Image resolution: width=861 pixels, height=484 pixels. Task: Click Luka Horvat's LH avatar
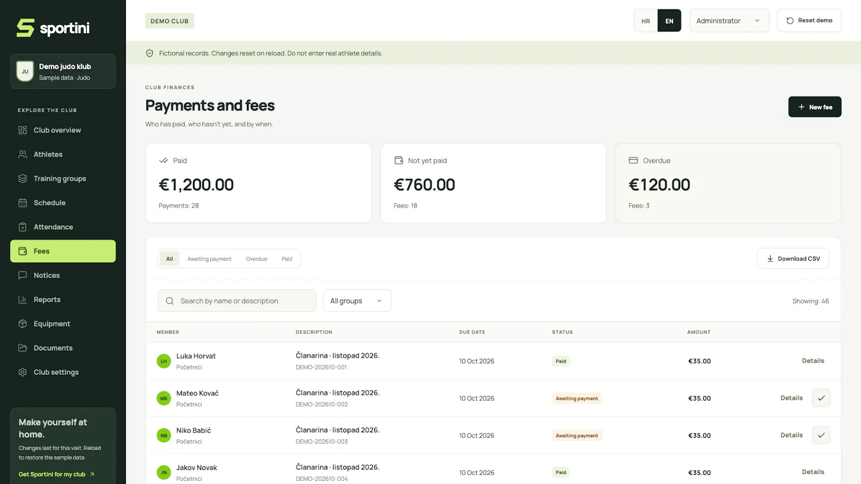click(164, 361)
